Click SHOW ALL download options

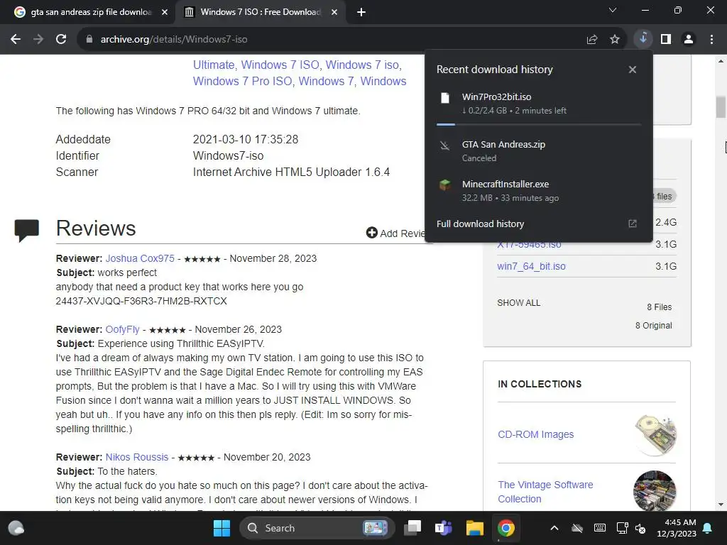click(519, 302)
